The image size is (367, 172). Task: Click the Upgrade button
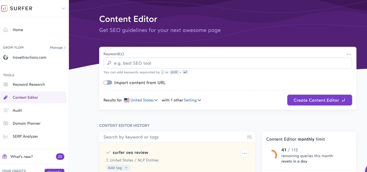pos(54,171)
